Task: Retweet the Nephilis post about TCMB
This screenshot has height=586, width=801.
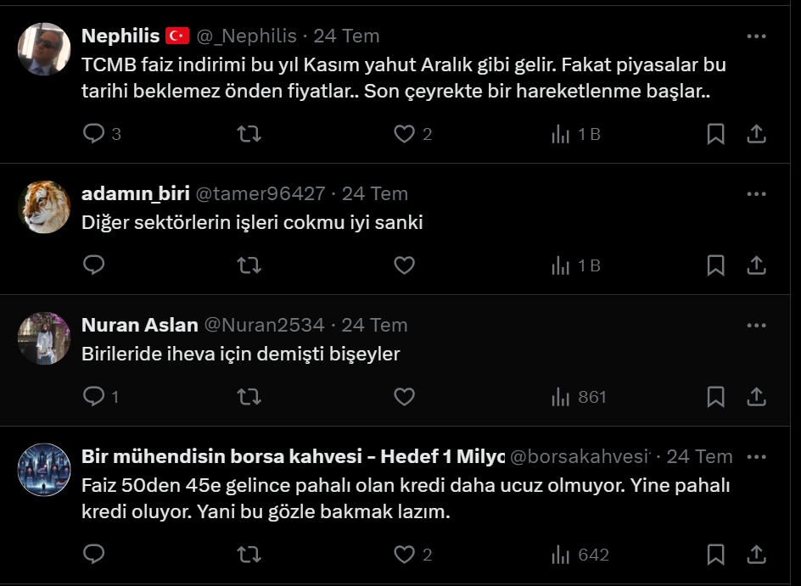Action: (249, 134)
